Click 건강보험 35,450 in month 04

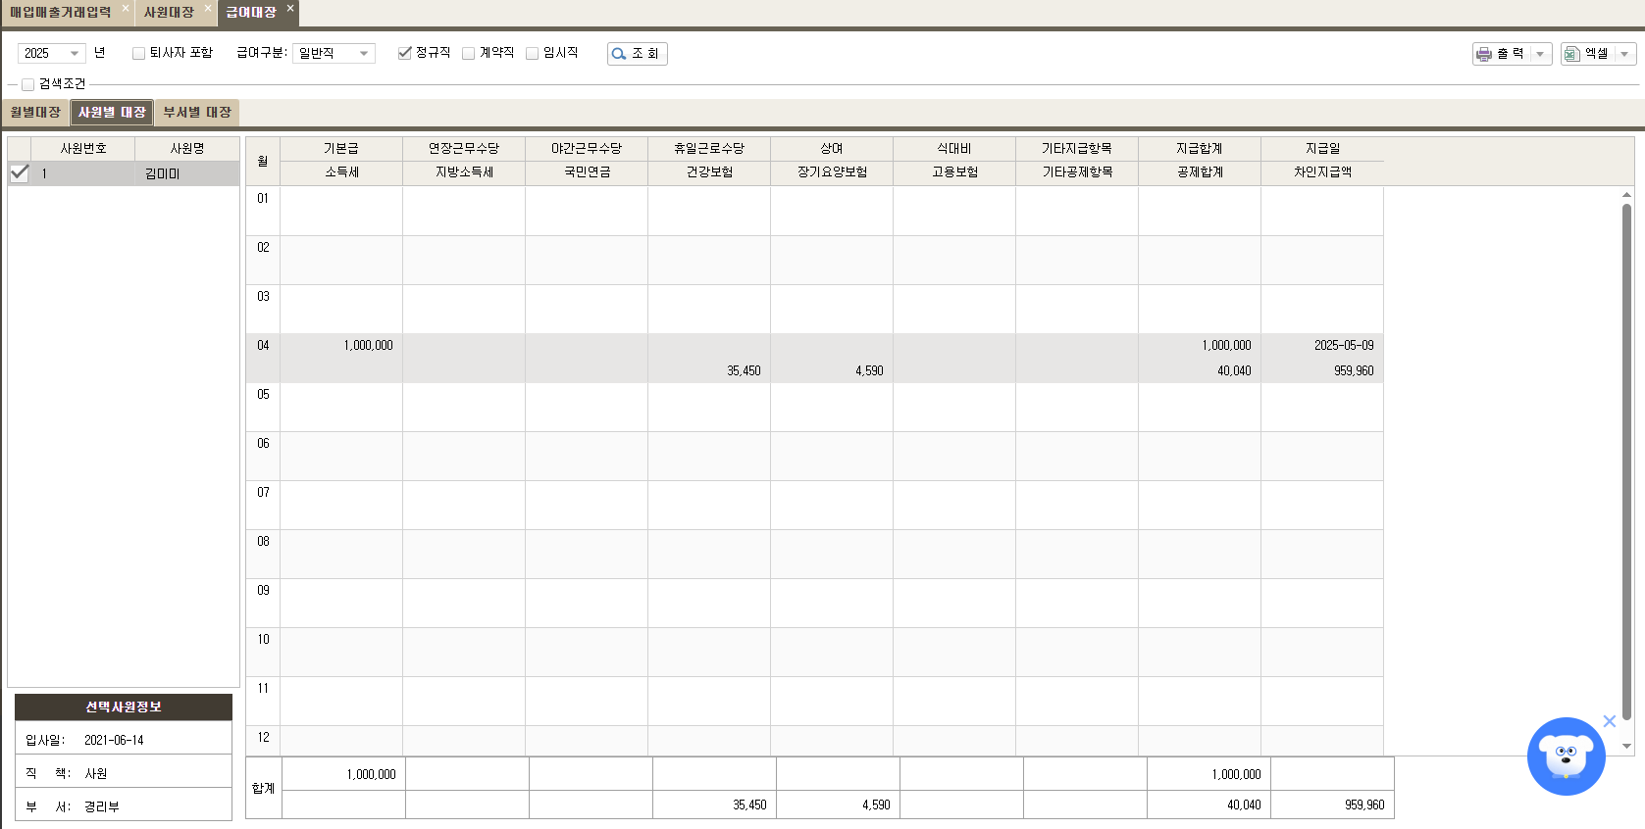pos(744,371)
